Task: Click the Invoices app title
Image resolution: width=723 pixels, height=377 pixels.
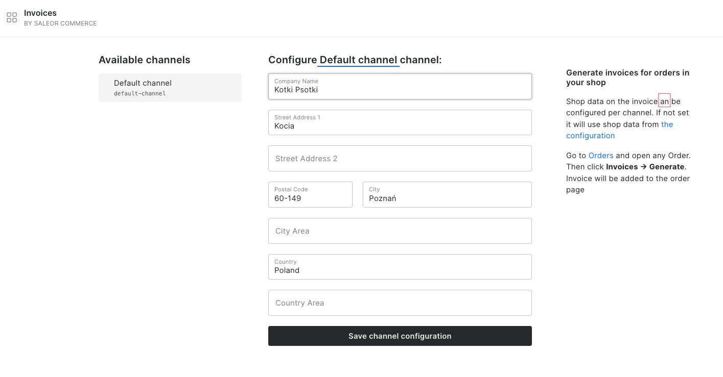Action: point(40,13)
